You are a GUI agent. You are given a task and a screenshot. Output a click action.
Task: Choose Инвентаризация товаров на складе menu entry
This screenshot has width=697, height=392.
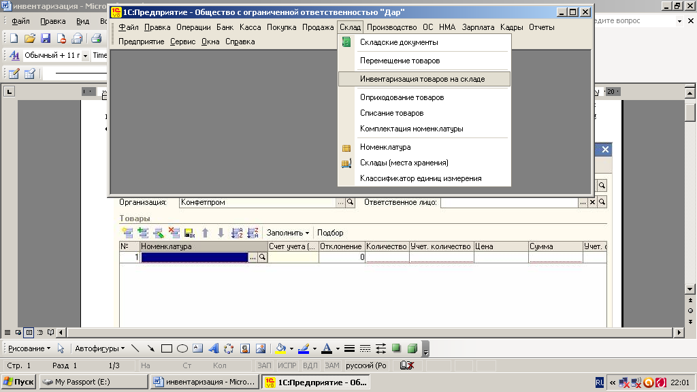pyautogui.click(x=424, y=79)
